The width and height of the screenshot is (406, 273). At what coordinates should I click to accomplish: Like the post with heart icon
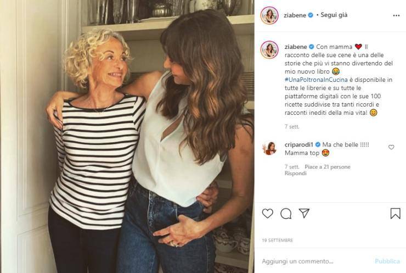point(267,213)
